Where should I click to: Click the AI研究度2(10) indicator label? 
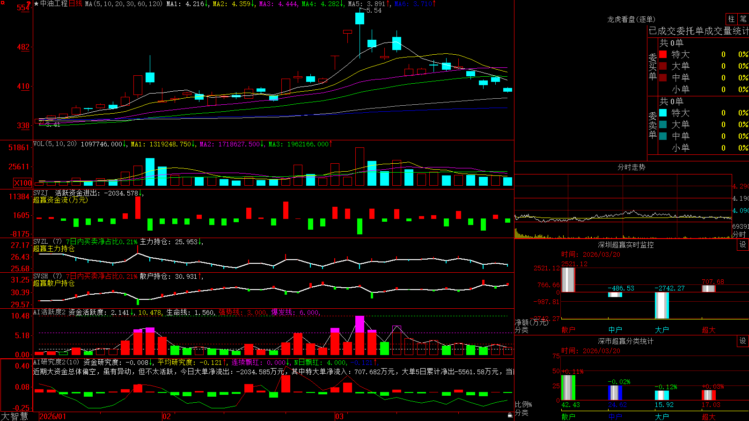[56, 362]
